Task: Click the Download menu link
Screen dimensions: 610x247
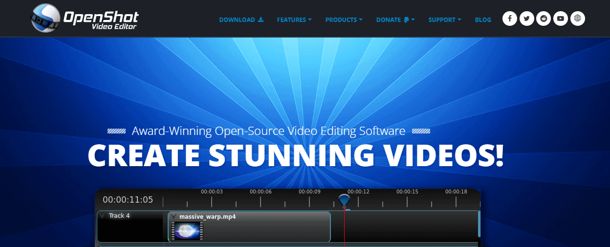Action: point(241,20)
